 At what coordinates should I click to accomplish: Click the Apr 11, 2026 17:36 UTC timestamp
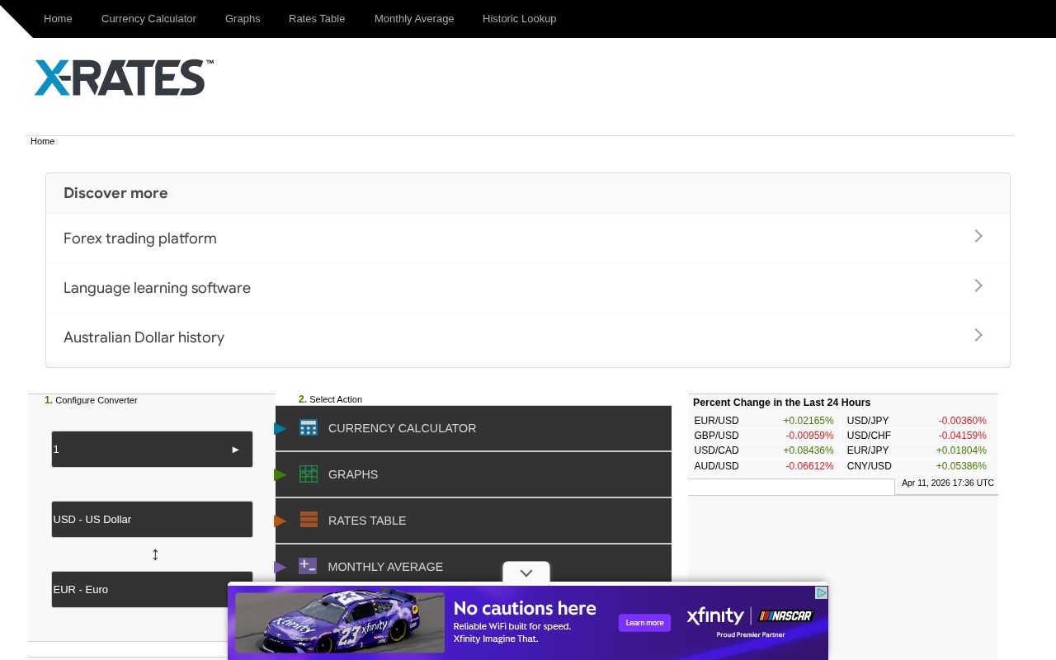(948, 483)
